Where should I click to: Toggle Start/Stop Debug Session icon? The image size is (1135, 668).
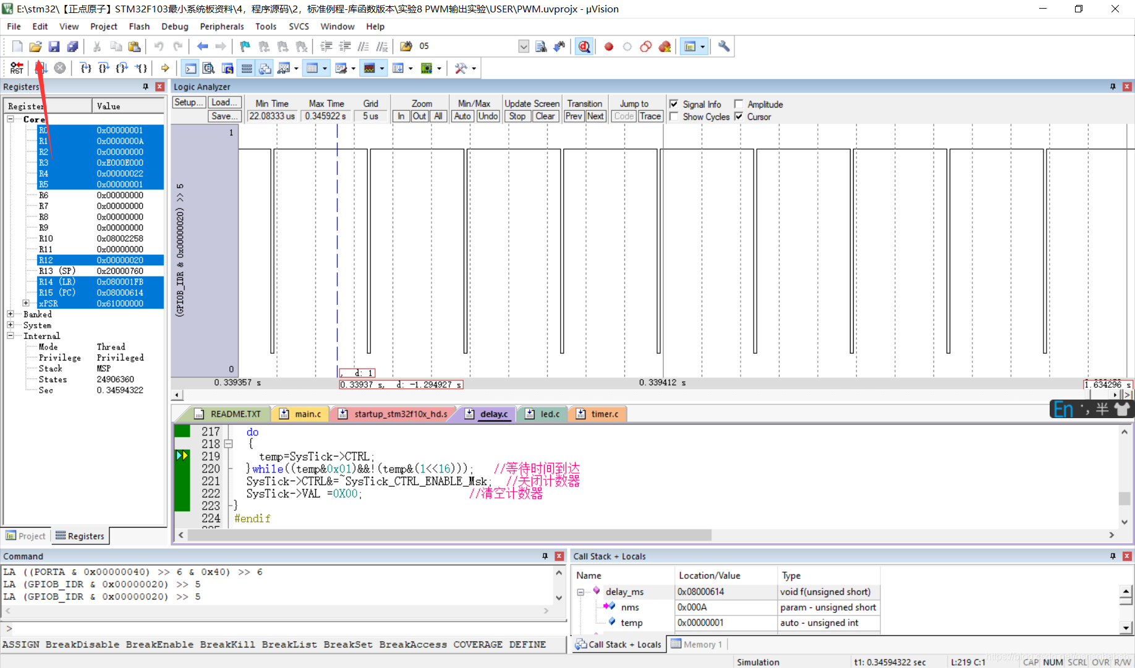[584, 46]
